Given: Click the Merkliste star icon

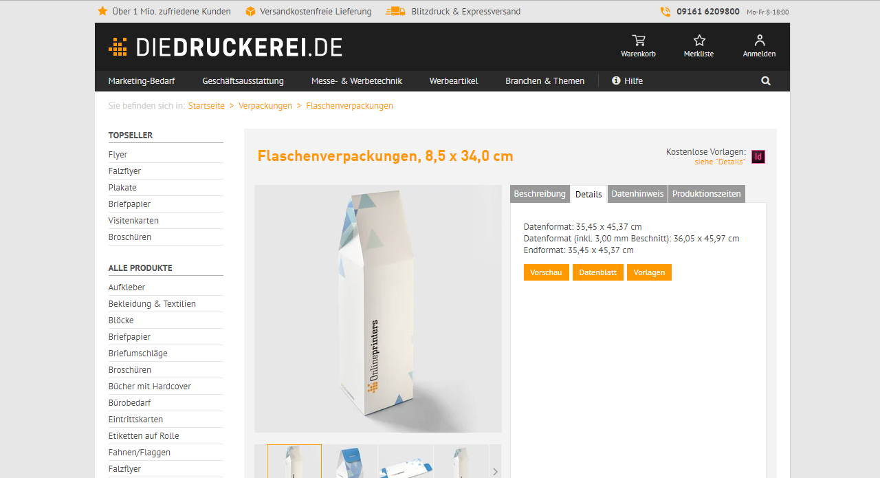Looking at the screenshot, I should click(x=699, y=41).
